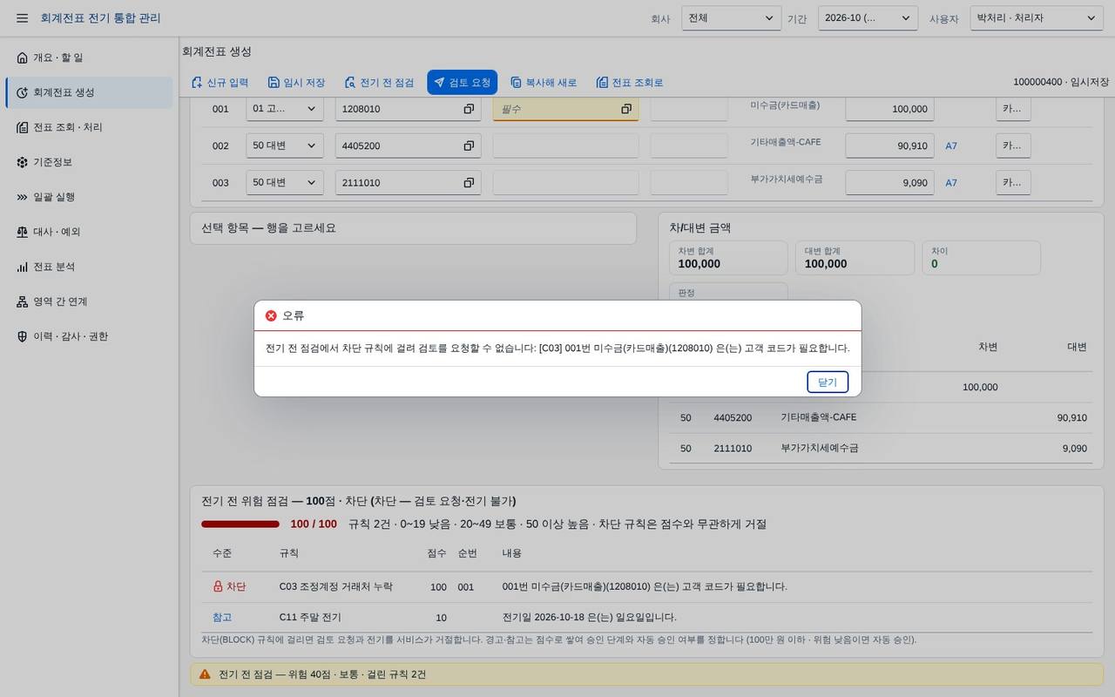Click the 검토 요청 button
1115x697 pixels.
pyautogui.click(x=462, y=83)
